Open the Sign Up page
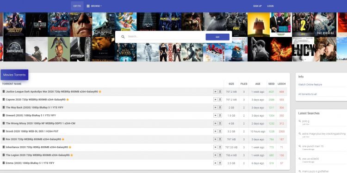 click(257, 6)
